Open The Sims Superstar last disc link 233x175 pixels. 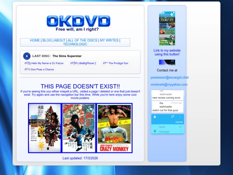(67, 56)
